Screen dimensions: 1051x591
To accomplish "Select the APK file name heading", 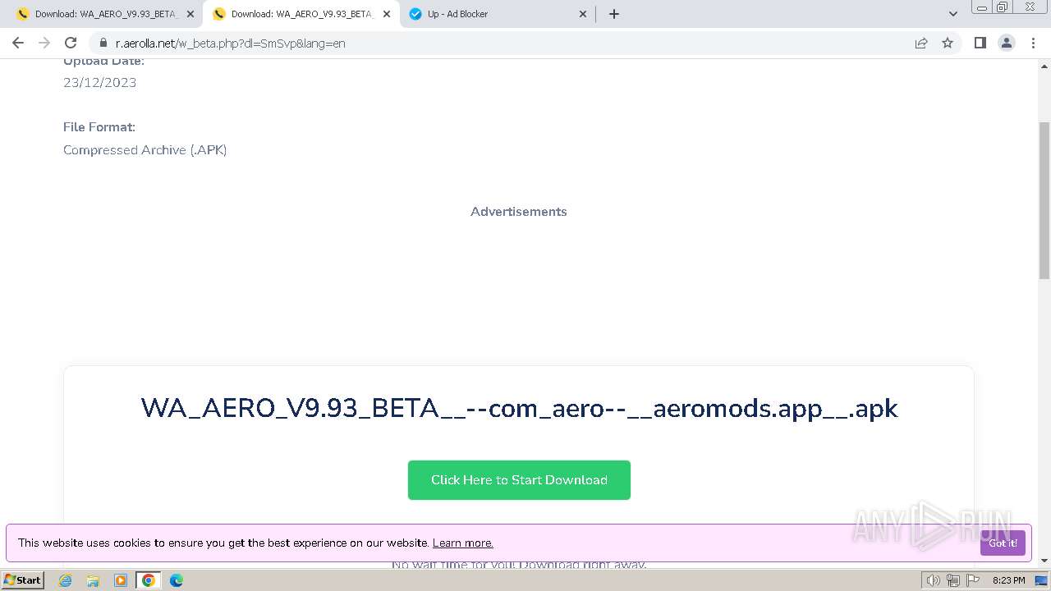I will (519, 408).
